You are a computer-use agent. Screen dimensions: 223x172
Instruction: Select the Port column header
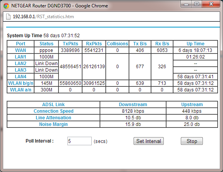pos(21,44)
